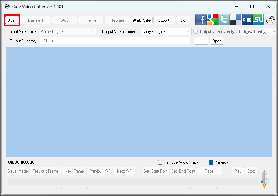The height and width of the screenshot is (196, 278).
Task: Click the Facebook share icon
Action: pyautogui.click(x=201, y=20)
